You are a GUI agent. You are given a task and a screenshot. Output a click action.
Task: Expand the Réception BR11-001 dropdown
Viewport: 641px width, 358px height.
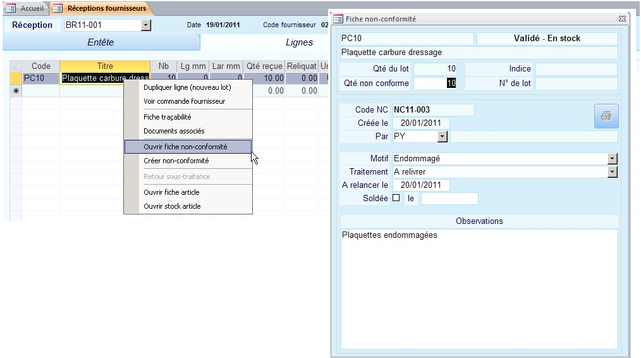click(147, 25)
